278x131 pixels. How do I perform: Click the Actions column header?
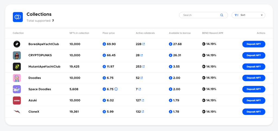coord(261,33)
